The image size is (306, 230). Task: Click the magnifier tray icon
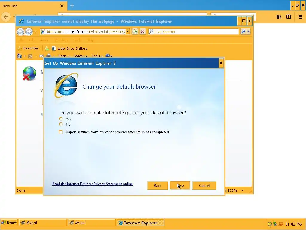pos(281,224)
